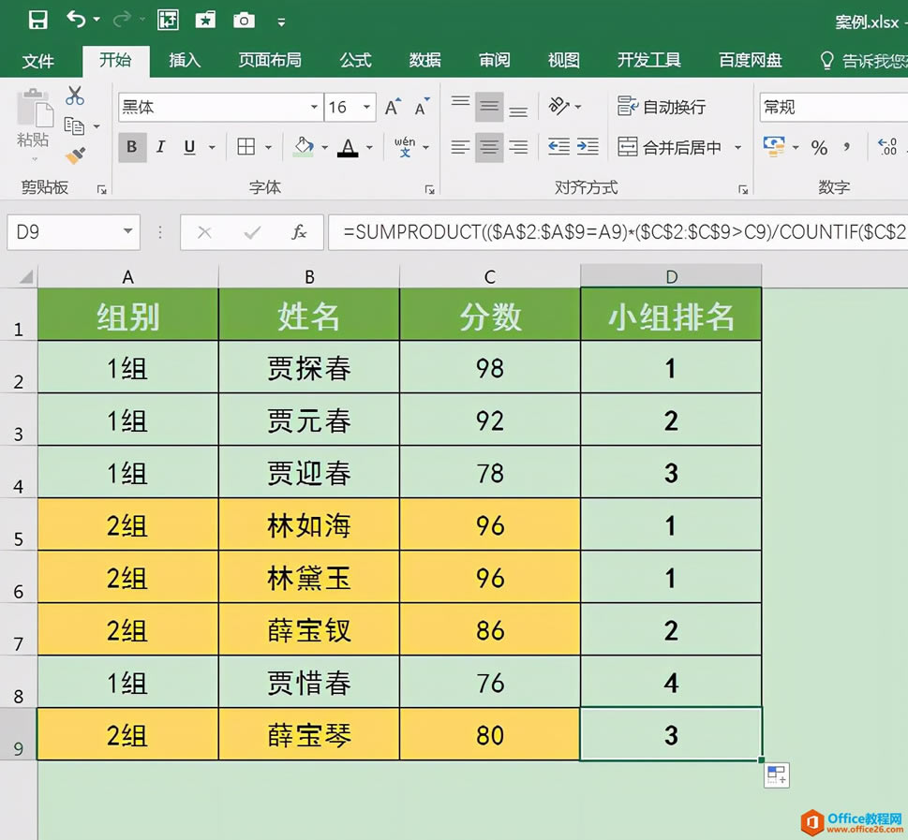The width and height of the screenshot is (908, 840).
Task: Open number format box showing 常规
Action: [833, 107]
